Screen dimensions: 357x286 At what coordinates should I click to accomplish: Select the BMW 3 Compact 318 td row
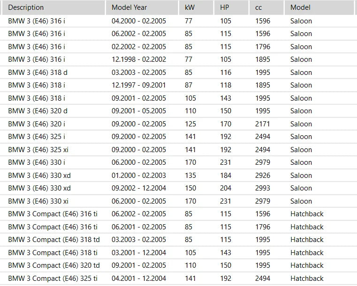point(53,240)
